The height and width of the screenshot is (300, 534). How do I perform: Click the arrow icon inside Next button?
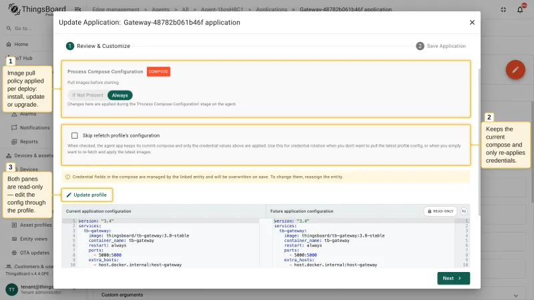coord(460,278)
